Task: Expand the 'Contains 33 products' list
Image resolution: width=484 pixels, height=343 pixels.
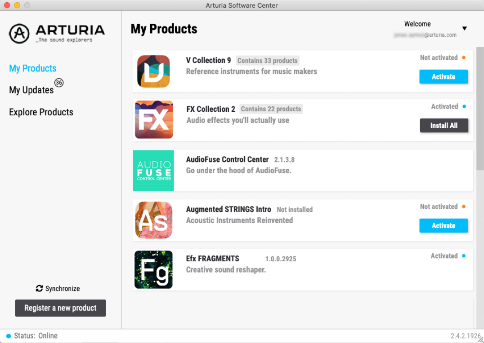Action: point(267,61)
